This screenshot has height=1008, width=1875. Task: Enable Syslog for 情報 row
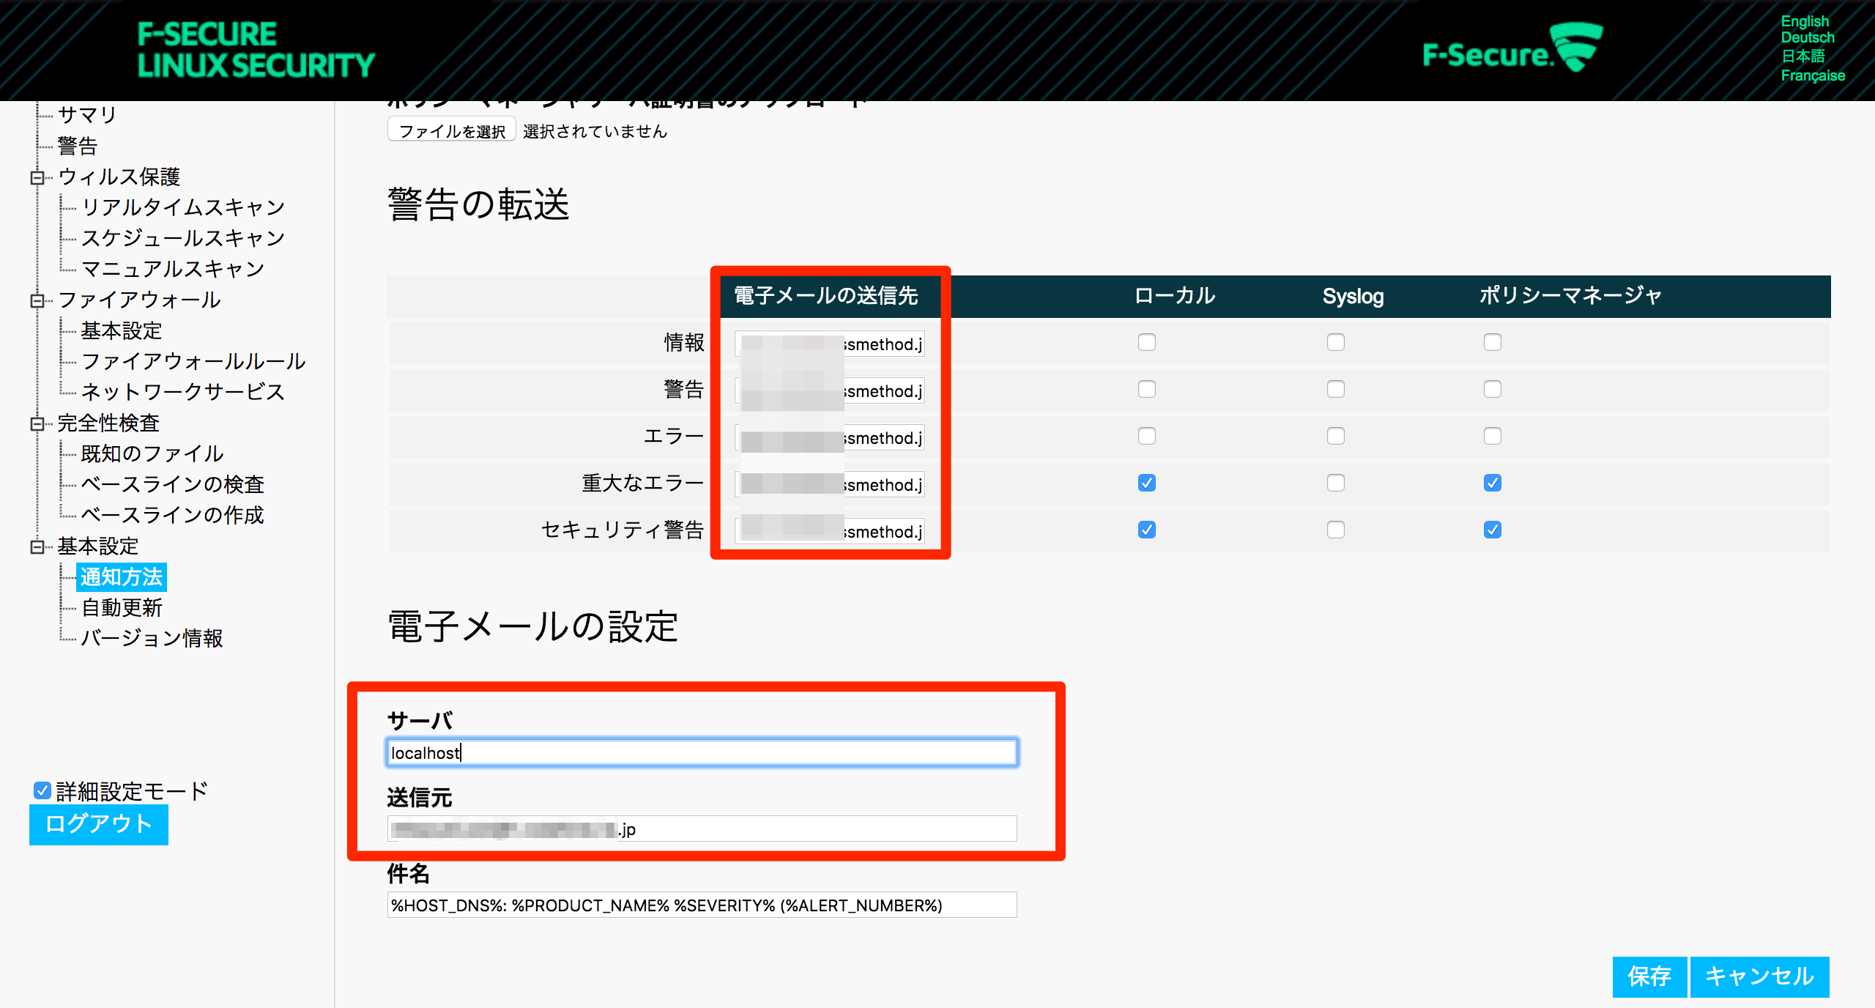click(1336, 342)
